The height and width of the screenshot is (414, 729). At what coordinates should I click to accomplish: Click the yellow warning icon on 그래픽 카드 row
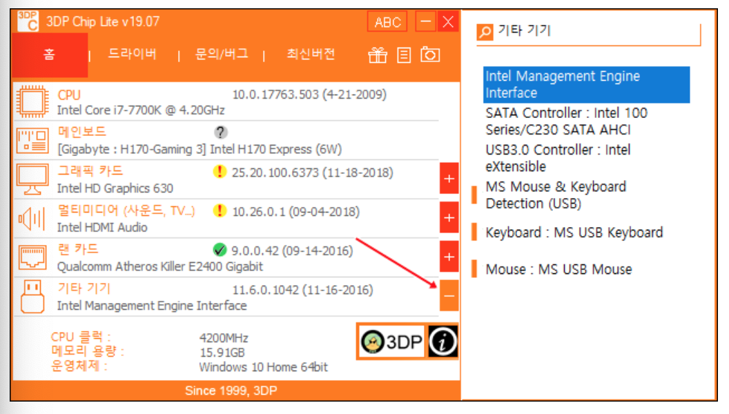point(220,171)
